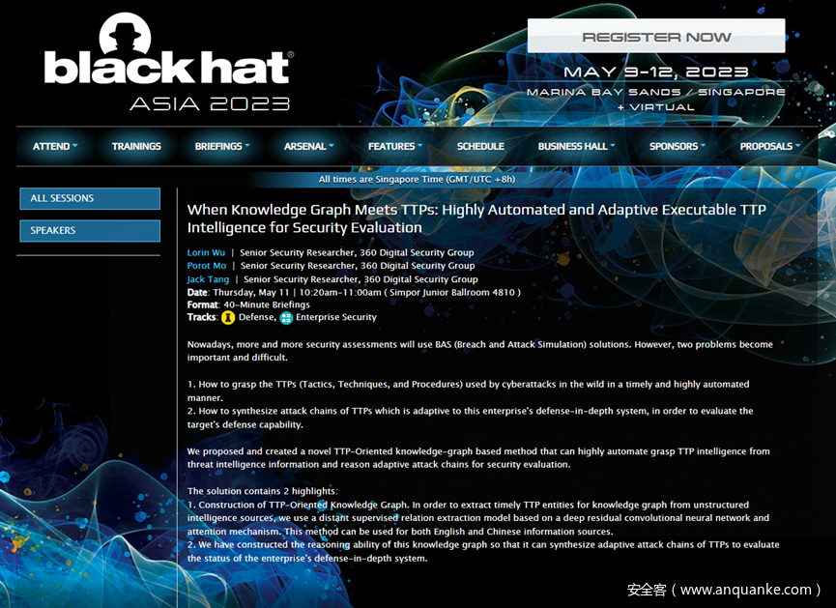The height and width of the screenshot is (608, 836).
Task: Open the Business Hall dropdown
Action: pos(576,147)
